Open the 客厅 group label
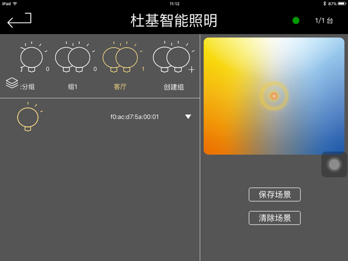 (x=120, y=87)
